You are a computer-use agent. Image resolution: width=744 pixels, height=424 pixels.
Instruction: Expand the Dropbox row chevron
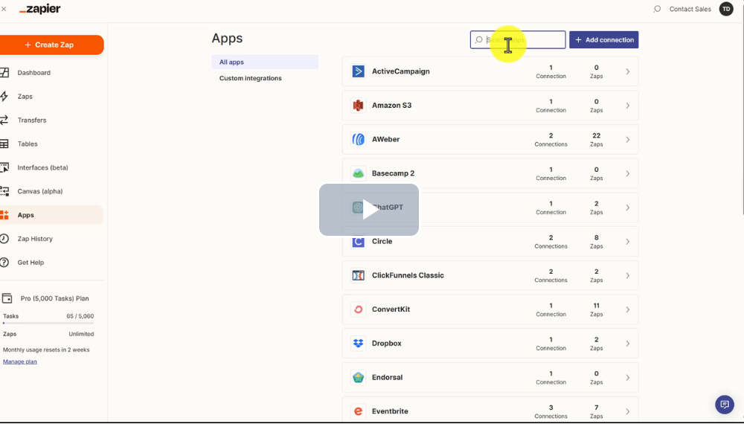(627, 344)
